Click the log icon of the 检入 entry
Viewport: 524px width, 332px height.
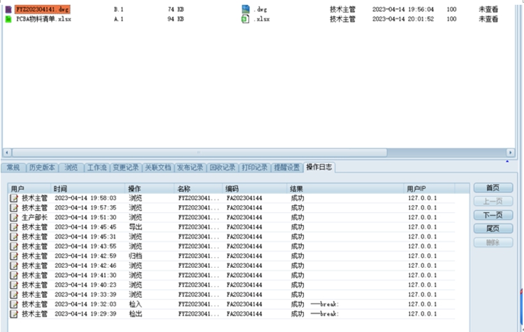pyautogui.click(x=14, y=305)
